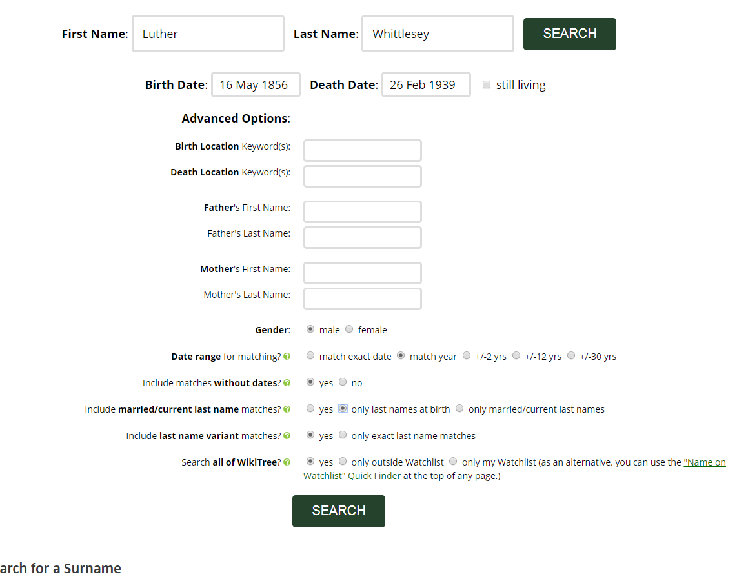Click Death Location Keyword(s) field
The image size is (737, 579).
click(363, 177)
